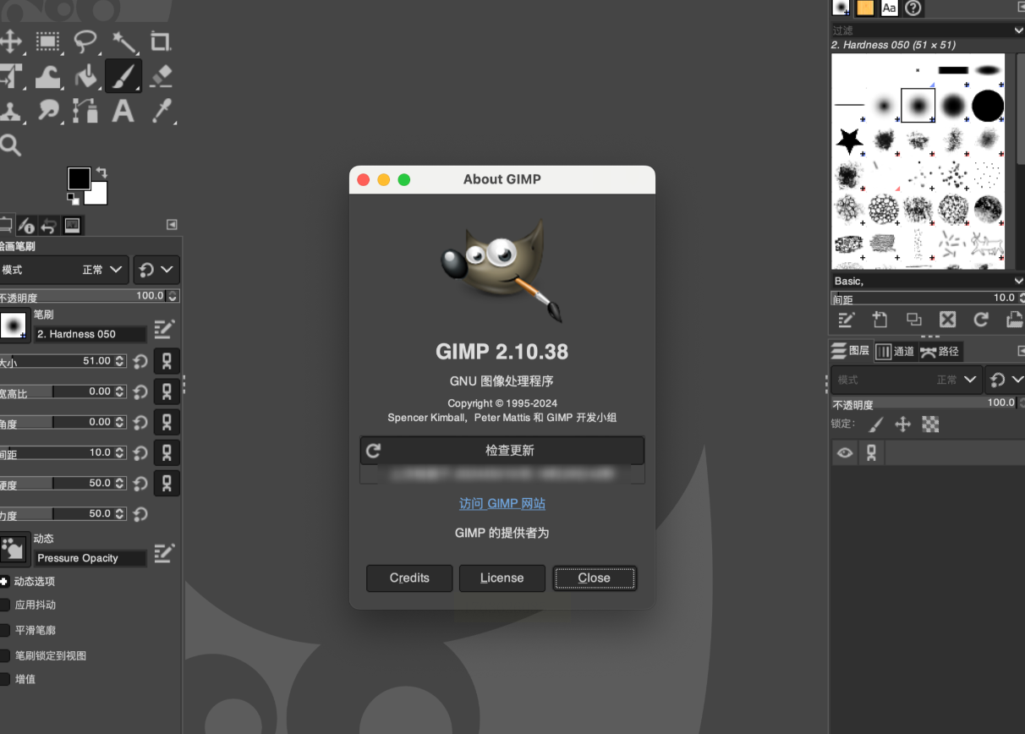The height and width of the screenshot is (734, 1025).
Task: Click the License button
Action: point(502,578)
